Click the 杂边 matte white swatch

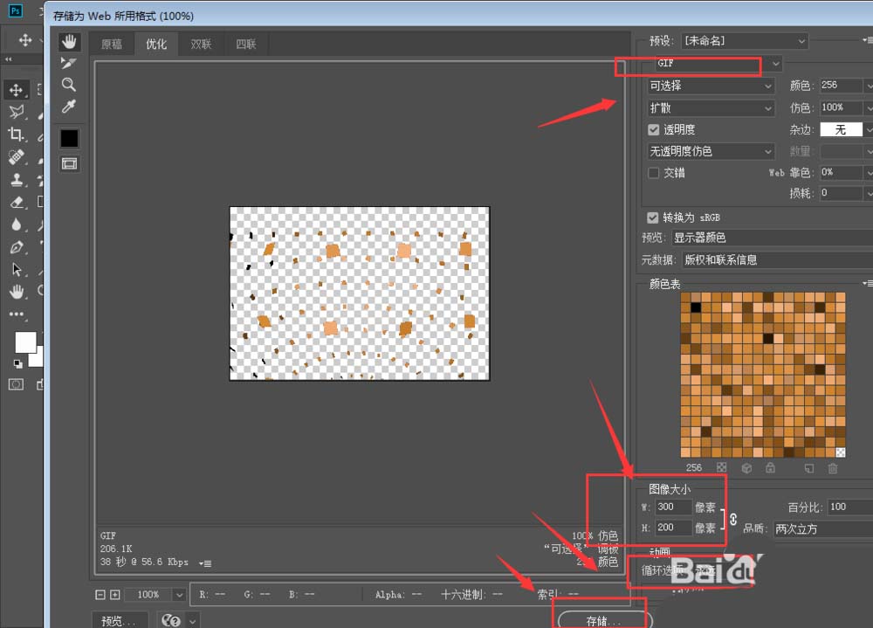tap(841, 130)
